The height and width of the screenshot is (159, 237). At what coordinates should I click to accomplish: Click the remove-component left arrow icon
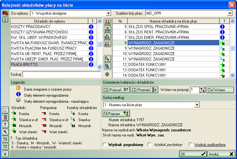pyautogui.click(x=107, y=36)
